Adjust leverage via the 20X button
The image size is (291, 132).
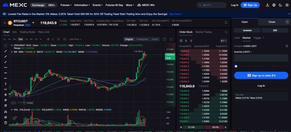(275, 30)
